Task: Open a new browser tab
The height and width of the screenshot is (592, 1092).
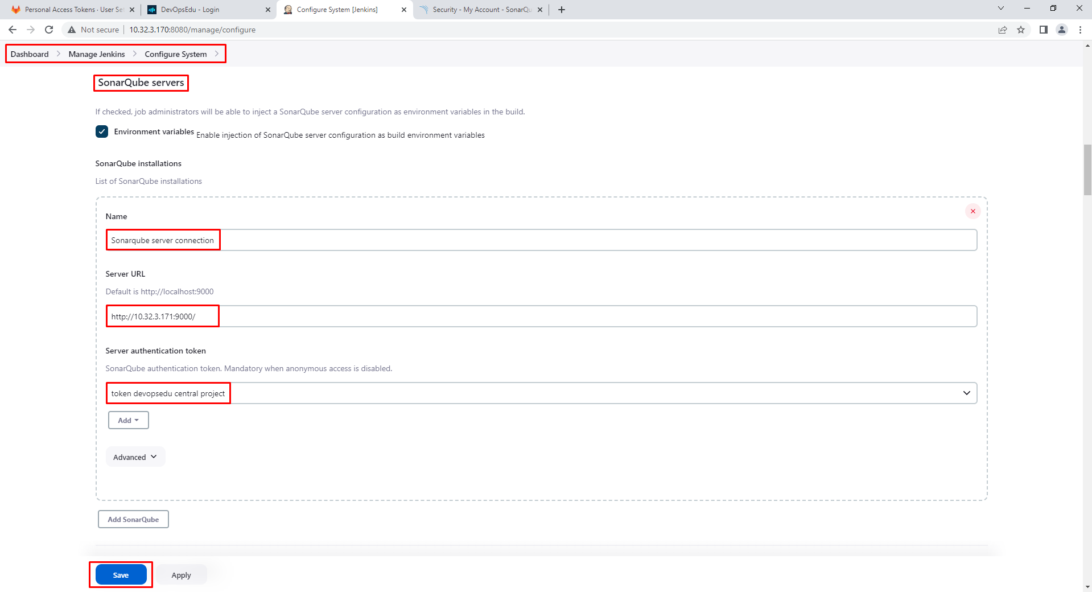Action: (562, 10)
